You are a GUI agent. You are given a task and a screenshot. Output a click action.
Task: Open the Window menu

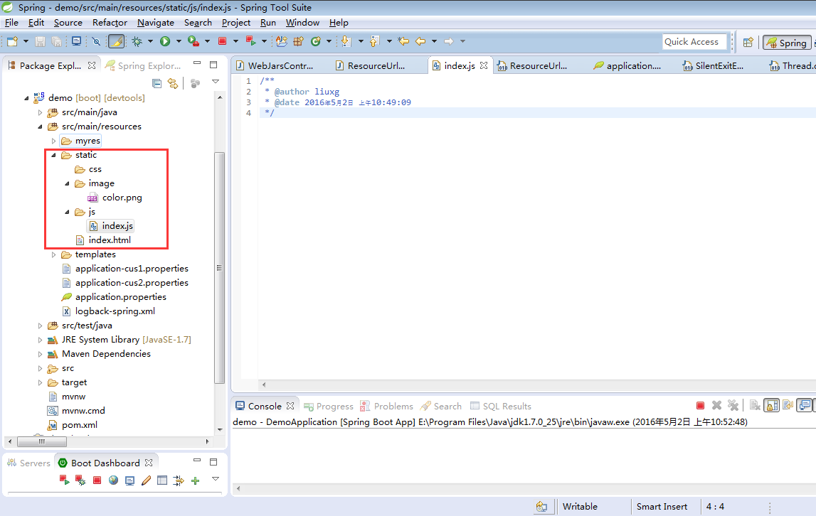302,23
